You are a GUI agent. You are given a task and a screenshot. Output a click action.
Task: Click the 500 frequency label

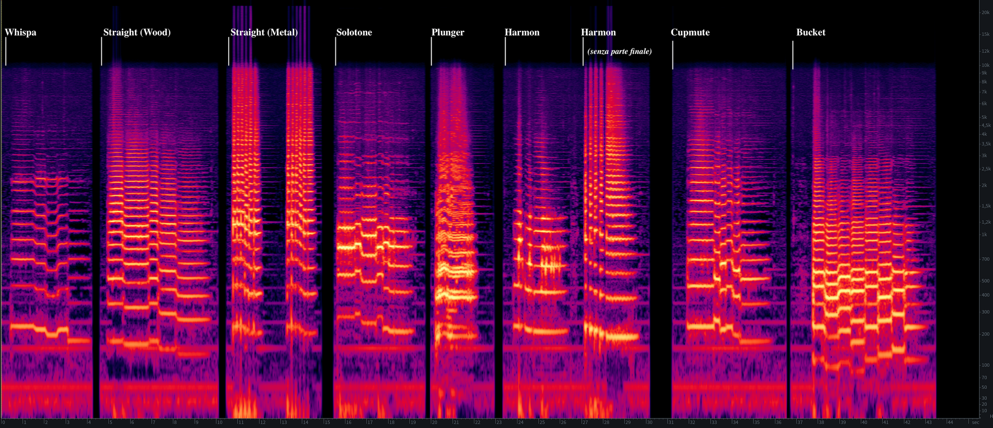click(985, 281)
